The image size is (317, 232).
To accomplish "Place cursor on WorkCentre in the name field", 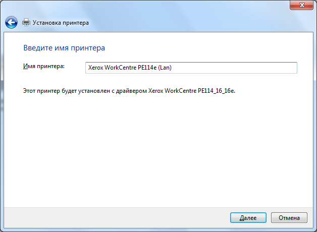I will coord(120,68).
